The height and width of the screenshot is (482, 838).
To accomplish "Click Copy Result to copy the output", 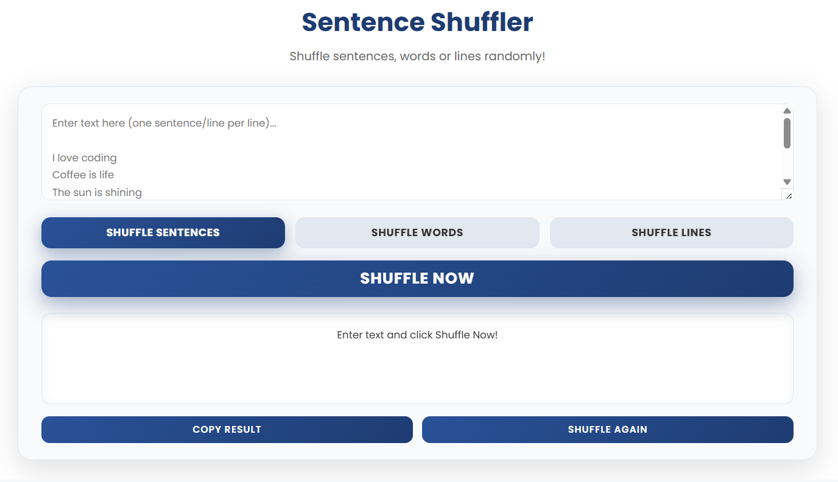I will coord(227,430).
